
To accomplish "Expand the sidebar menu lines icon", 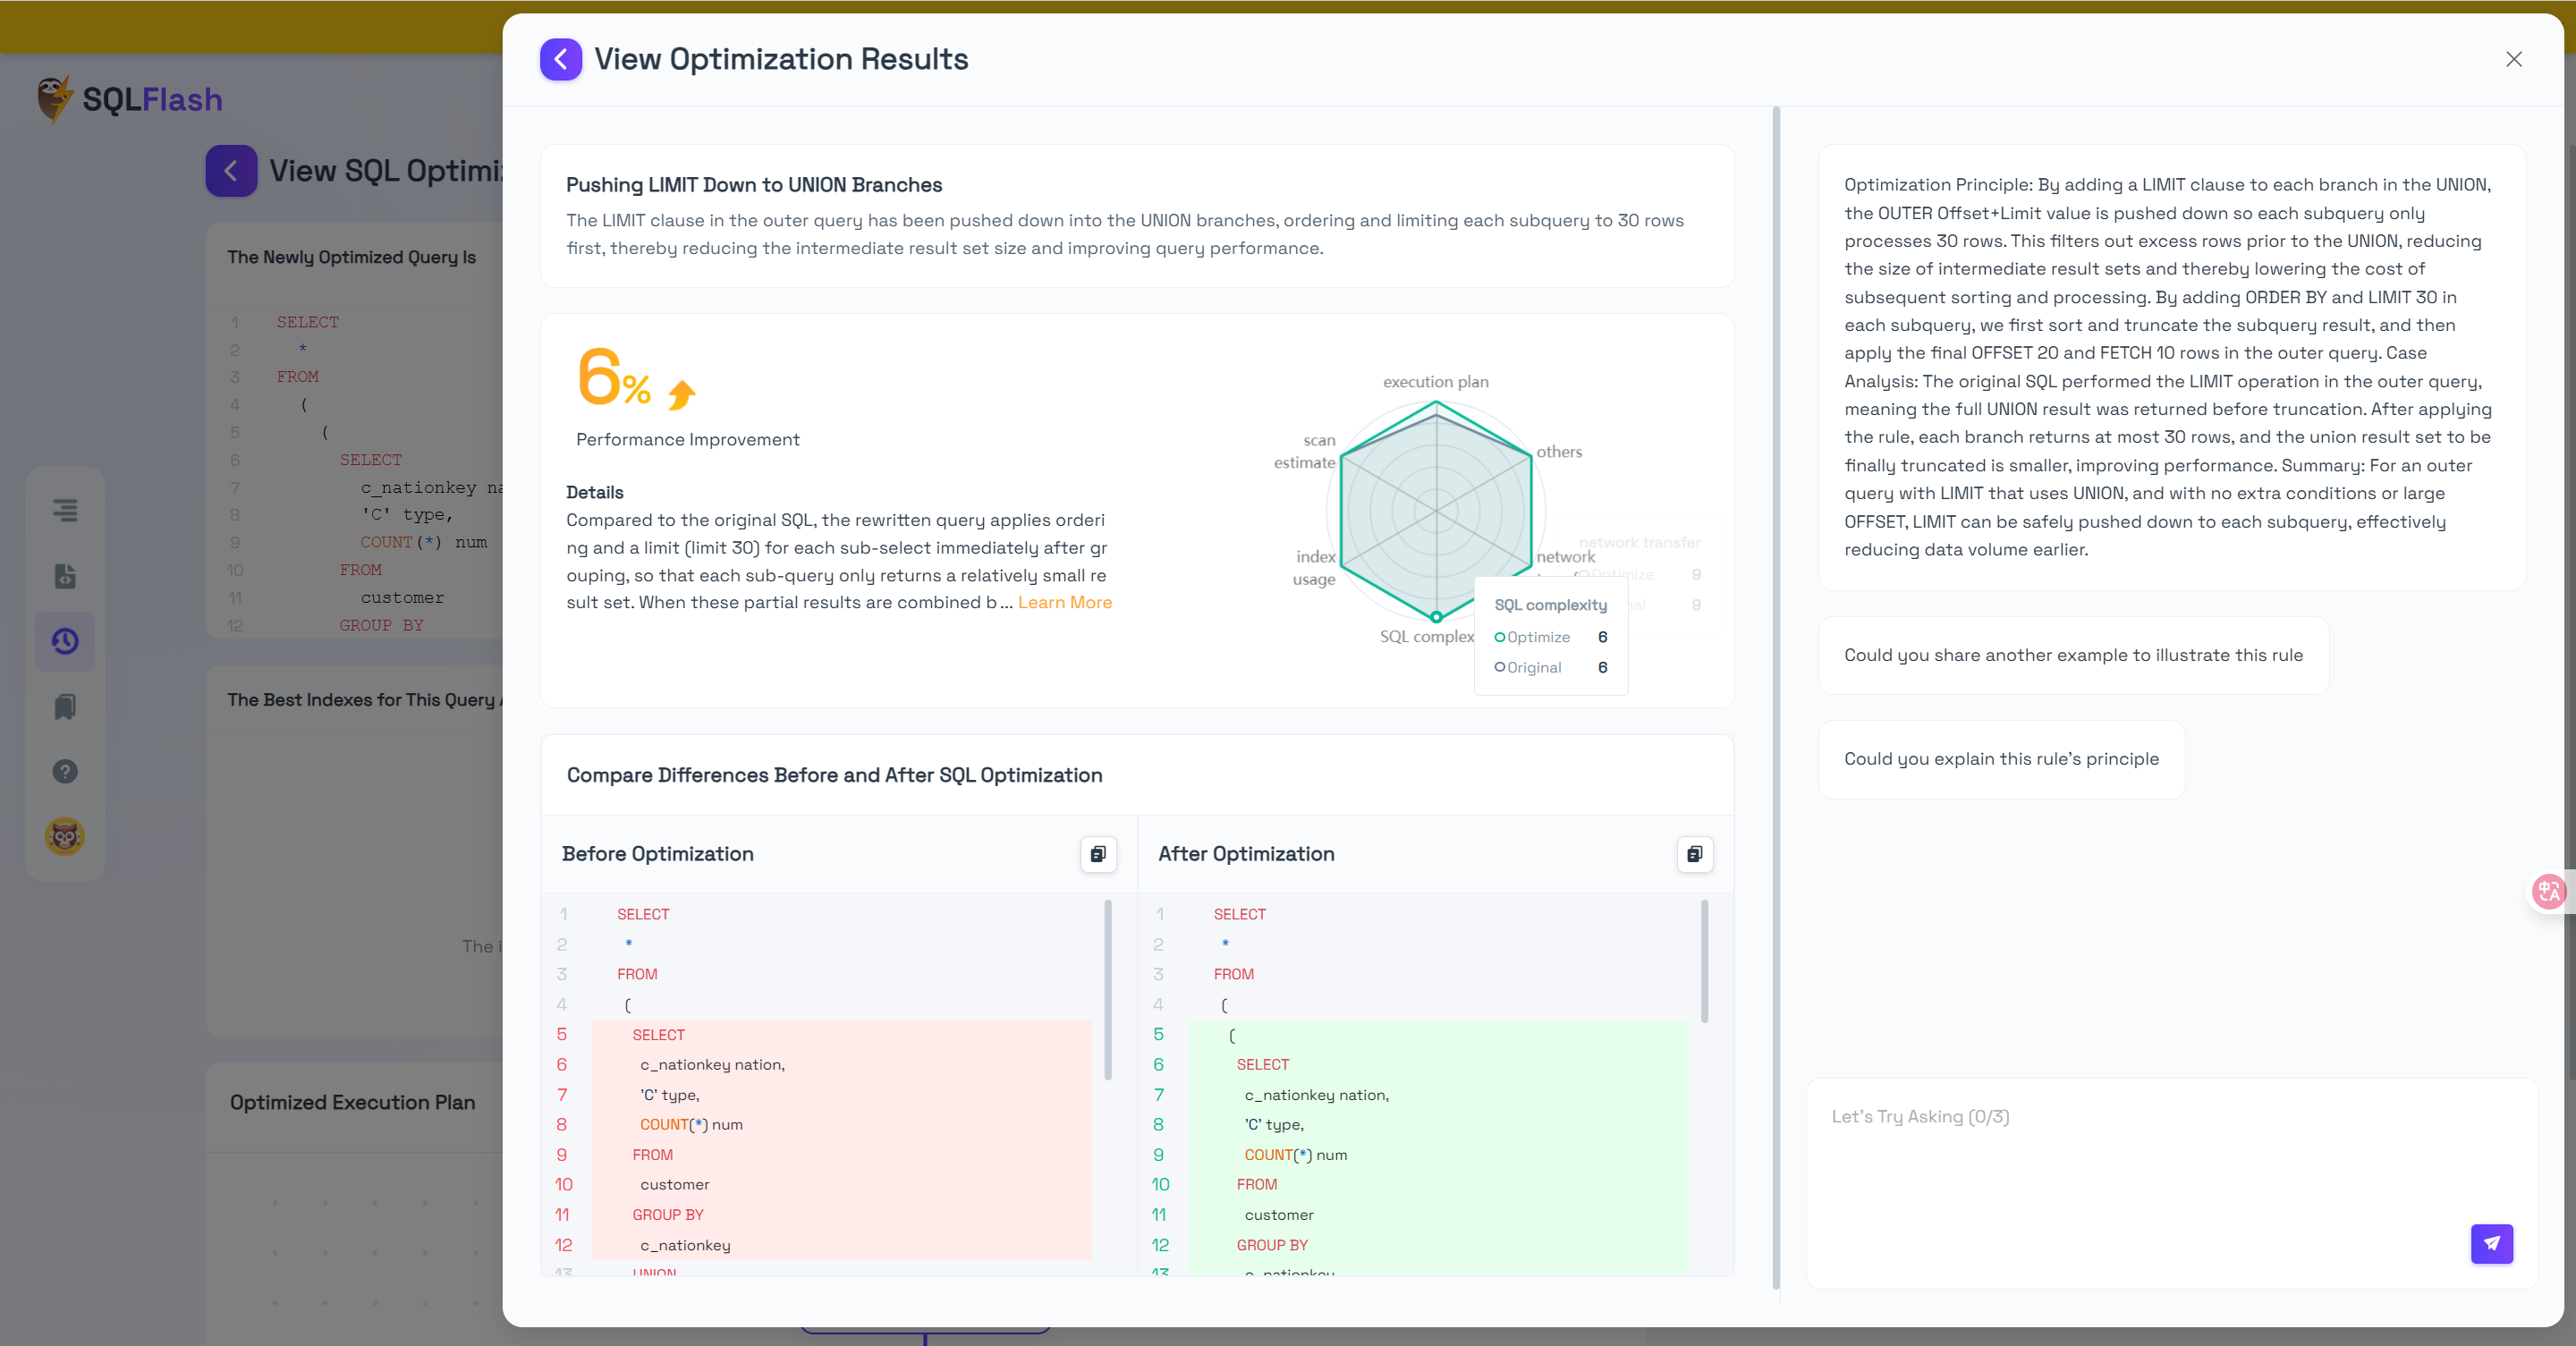I will coord(65,511).
